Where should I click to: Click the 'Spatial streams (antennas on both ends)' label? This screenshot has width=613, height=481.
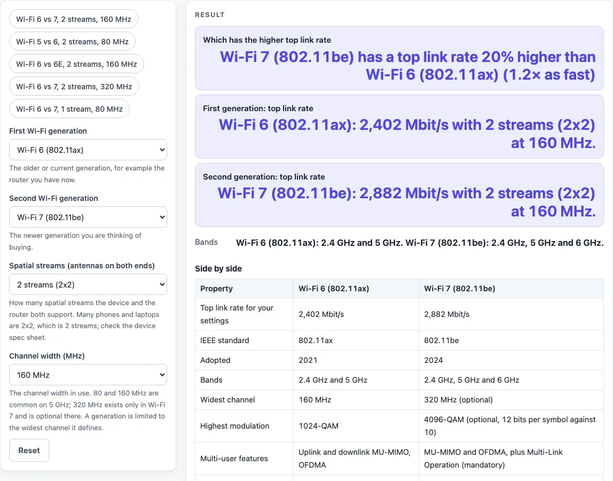82,266
